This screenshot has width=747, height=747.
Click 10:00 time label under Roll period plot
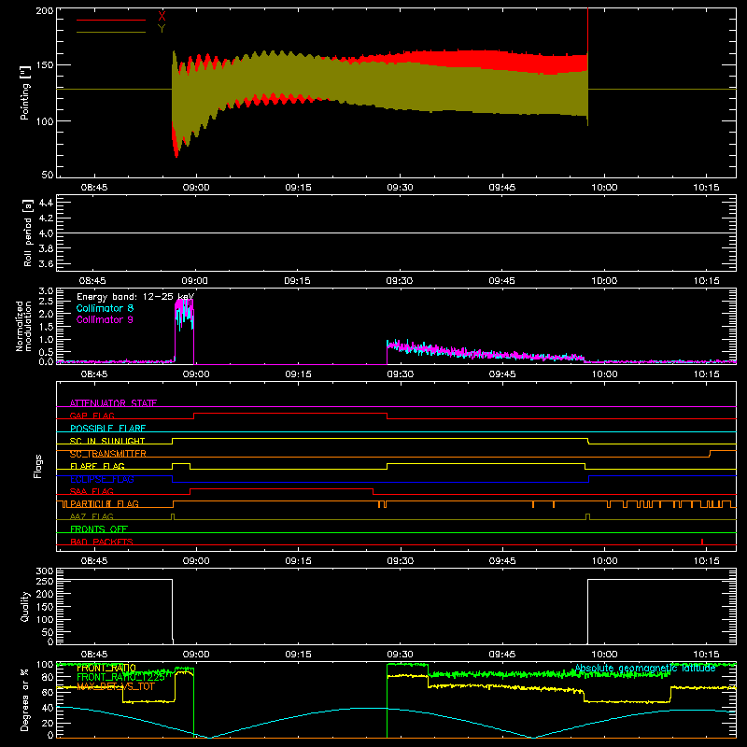point(604,281)
